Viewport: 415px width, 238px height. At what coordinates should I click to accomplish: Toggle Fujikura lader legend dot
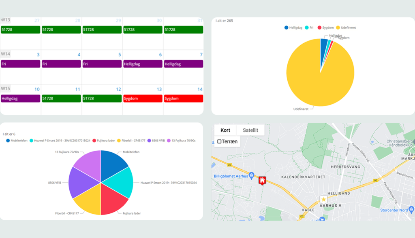94,141
